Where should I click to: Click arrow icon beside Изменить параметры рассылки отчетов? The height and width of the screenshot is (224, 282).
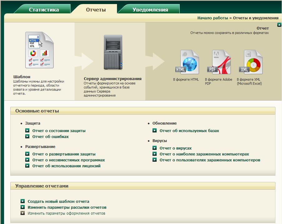click(x=22, y=207)
